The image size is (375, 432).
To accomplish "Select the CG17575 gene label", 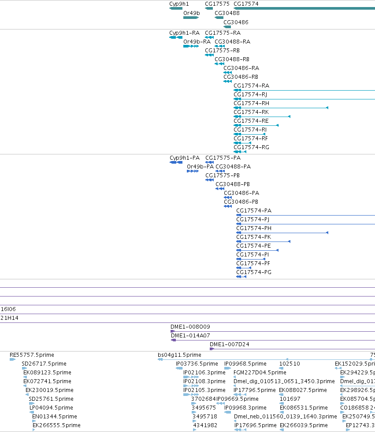I will pyautogui.click(x=217, y=4).
